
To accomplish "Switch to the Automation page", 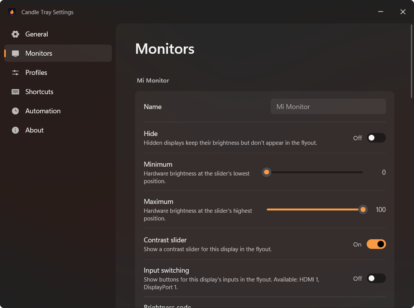I will coord(58,111).
